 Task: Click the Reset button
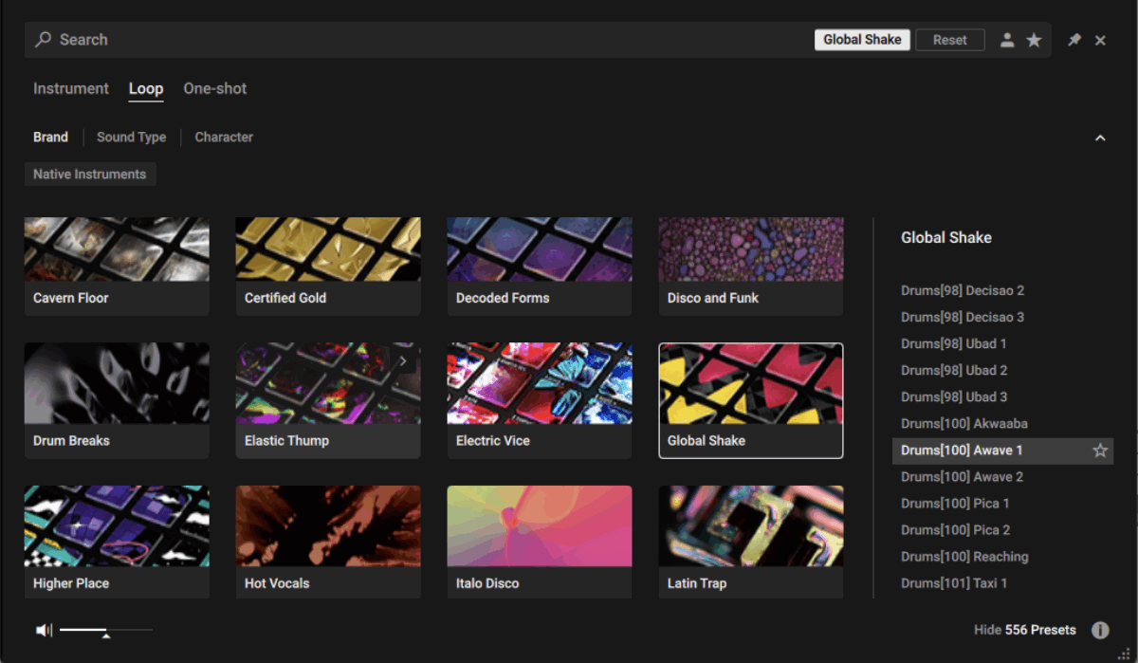950,40
